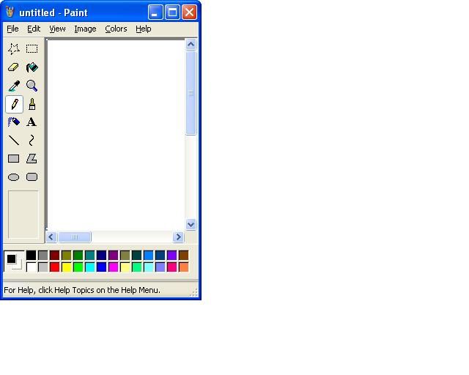469x375 pixels.
Task: Pick the Fill With Color bucket
Action: (32, 67)
